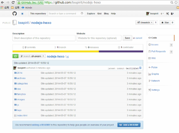Open account settings tools icon in header
The width and height of the screenshot is (179, 133).
click(167, 14)
